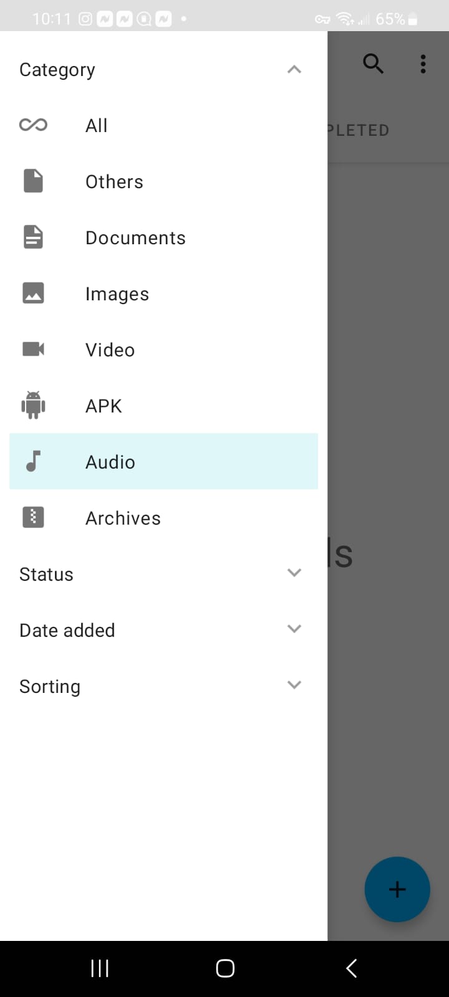Tap the Audio music note icon
The image size is (449, 997).
click(x=33, y=461)
